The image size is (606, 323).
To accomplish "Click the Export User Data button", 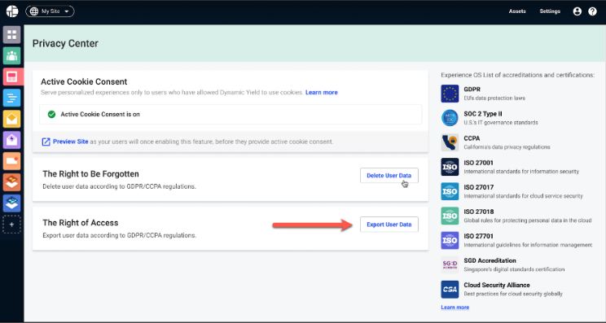I will [389, 225].
